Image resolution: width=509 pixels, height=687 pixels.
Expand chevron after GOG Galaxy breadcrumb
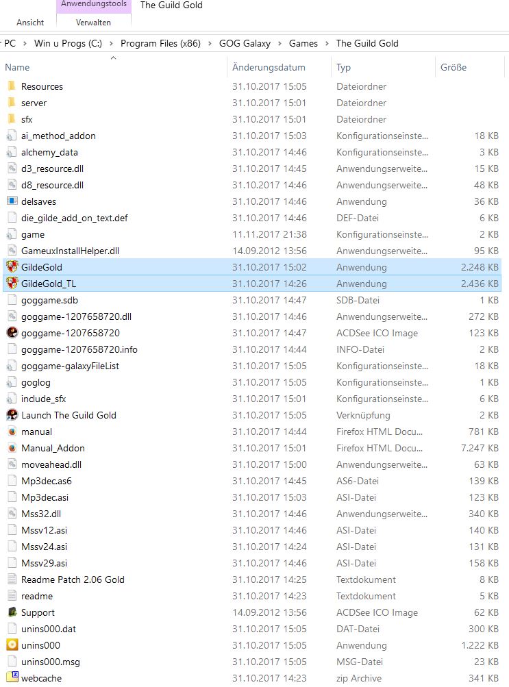pyautogui.click(x=280, y=43)
